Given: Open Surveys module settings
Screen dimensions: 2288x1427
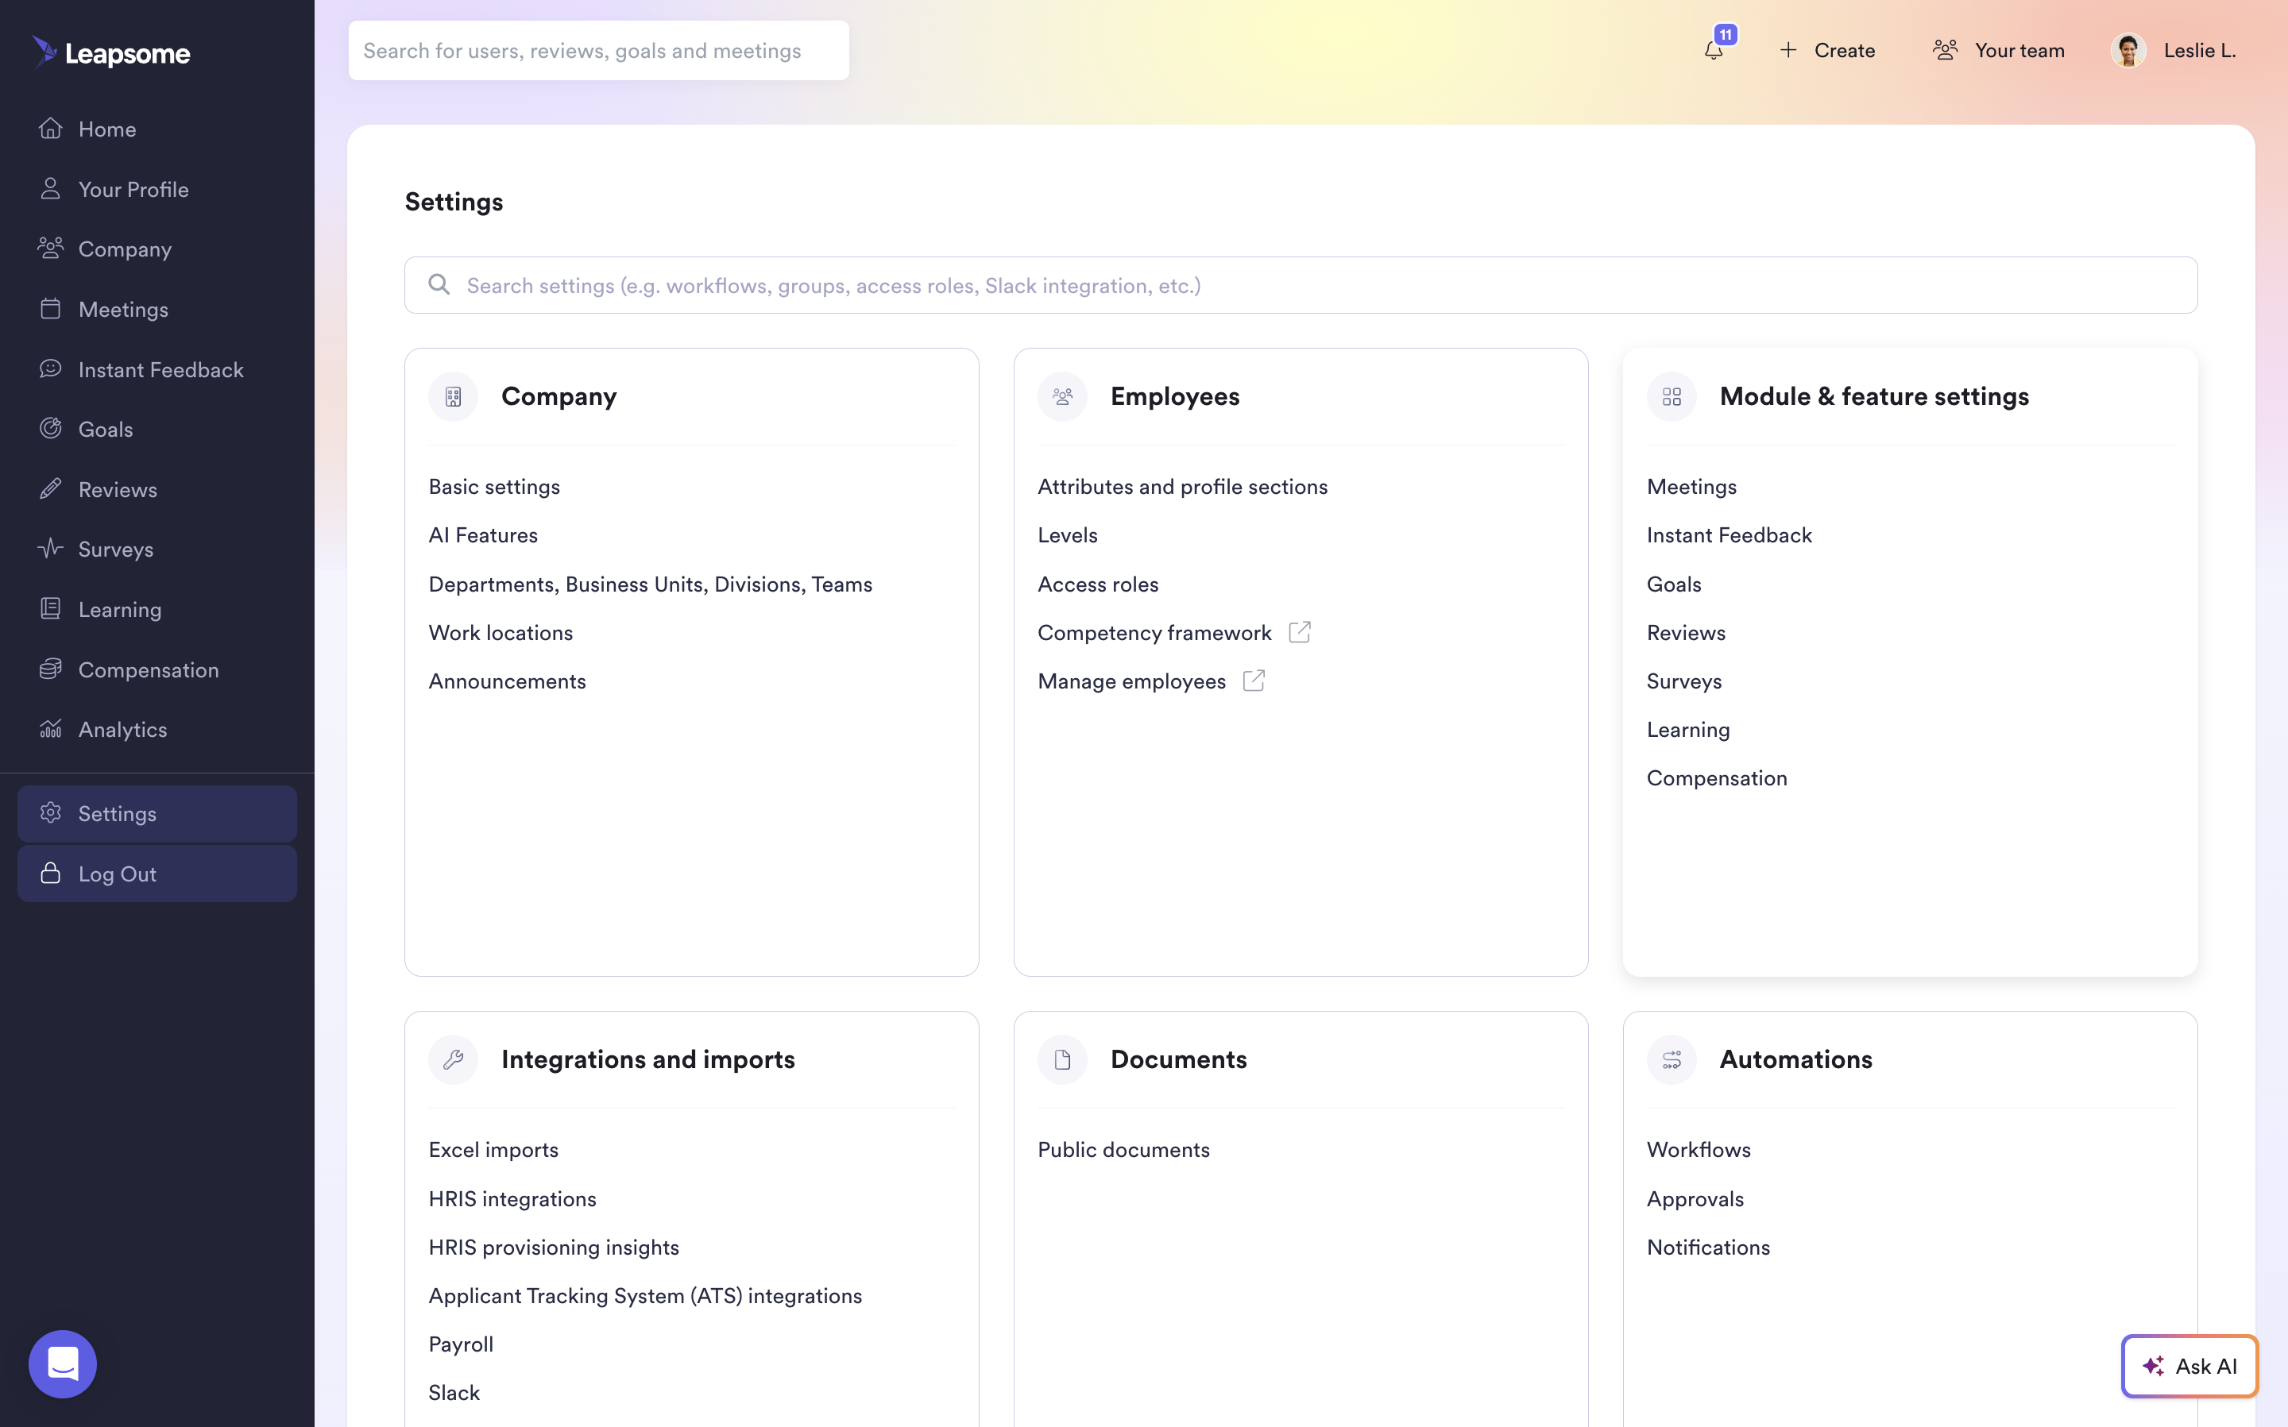Looking at the screenshot, I should point(1684,681).
